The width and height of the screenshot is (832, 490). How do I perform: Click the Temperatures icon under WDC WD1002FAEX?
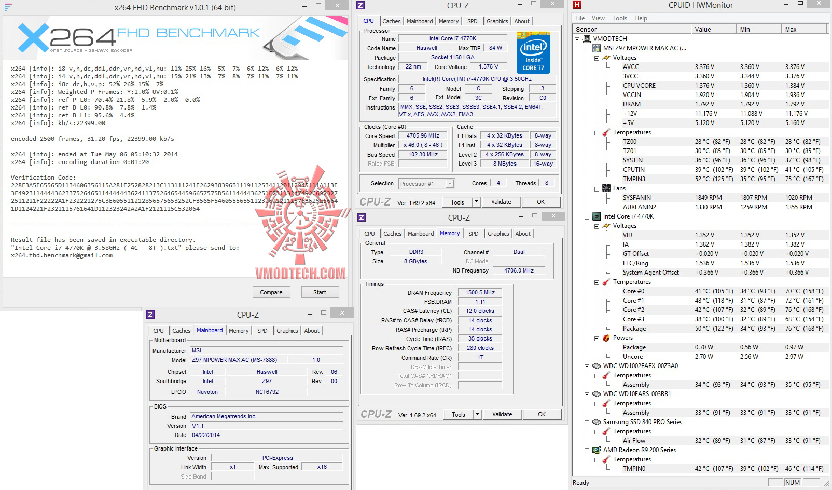tap(606, 375)
